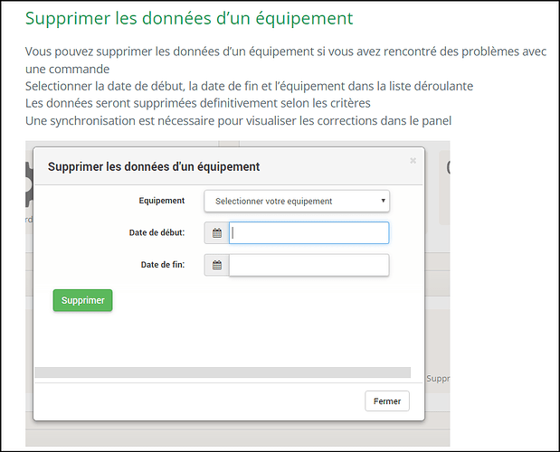Focus the Date de fin input field
The image size is (560, 452).
click(308, 265)
